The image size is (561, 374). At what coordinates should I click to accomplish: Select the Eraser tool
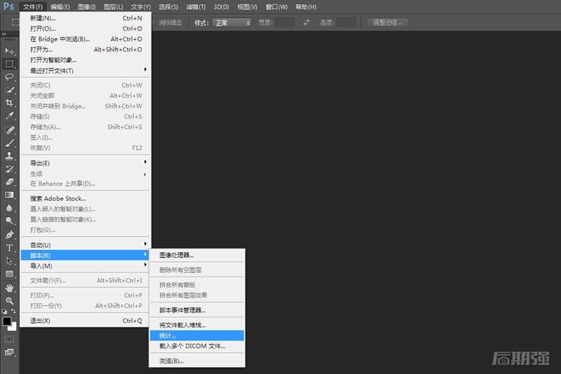point(9,181)
